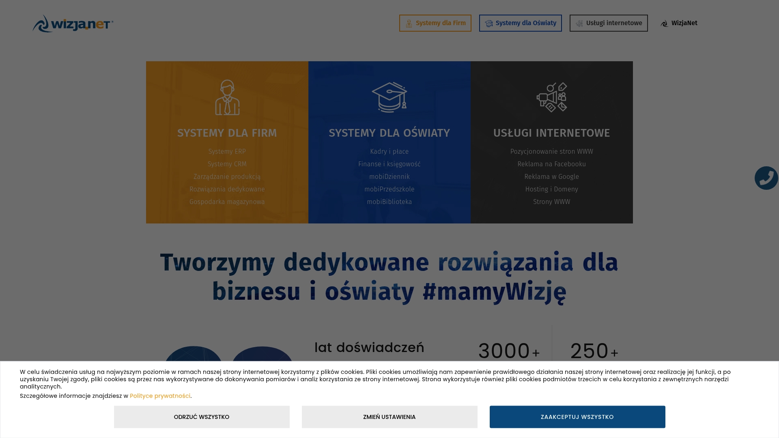Click the 250+ counter text
The image size is (779, 438).
(594, 351)
